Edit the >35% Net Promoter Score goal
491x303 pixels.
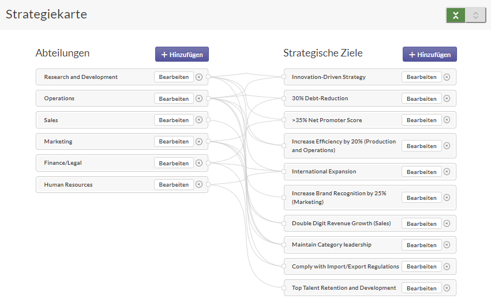(x=422, y=120)
